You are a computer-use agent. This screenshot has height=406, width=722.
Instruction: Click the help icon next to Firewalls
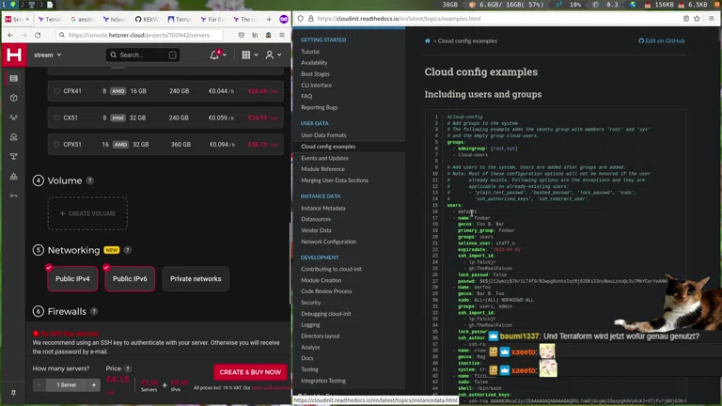[x=94, y=312]
